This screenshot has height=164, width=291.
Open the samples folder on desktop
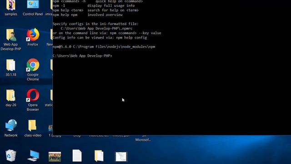(11, 8)
